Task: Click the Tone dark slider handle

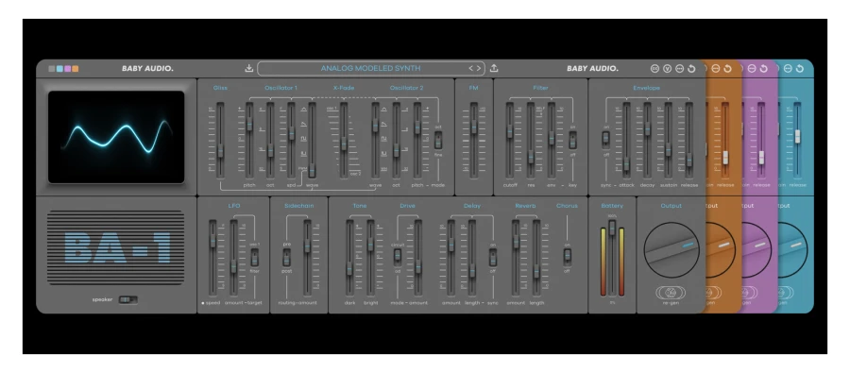Action: click(x=349, y=268)
